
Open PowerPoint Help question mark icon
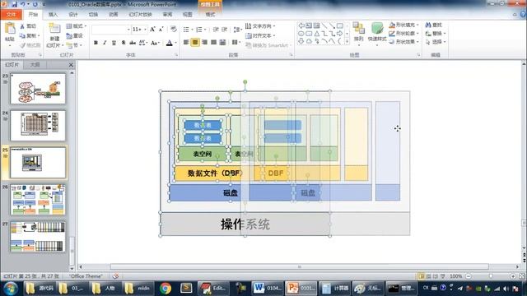(523, 15)
